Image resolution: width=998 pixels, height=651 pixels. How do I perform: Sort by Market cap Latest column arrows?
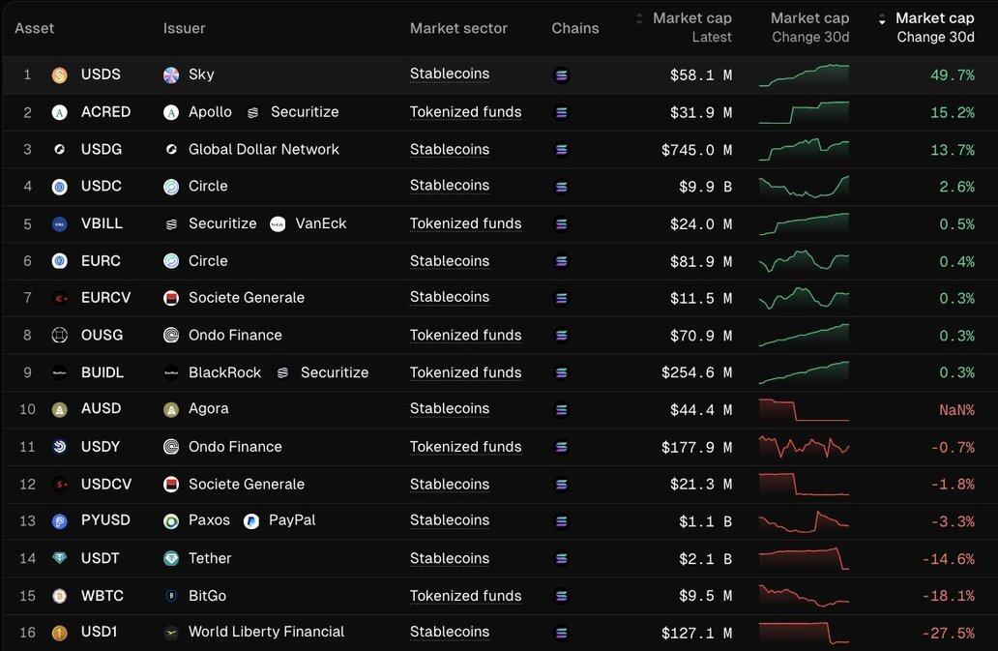point(638,18)
